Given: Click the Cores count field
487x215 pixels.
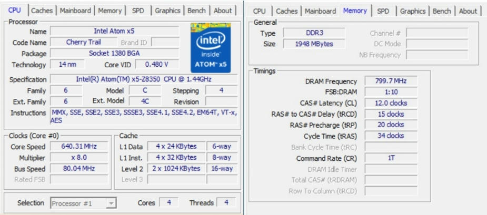Looking at the screenshot, I should (x=168, y=202).
